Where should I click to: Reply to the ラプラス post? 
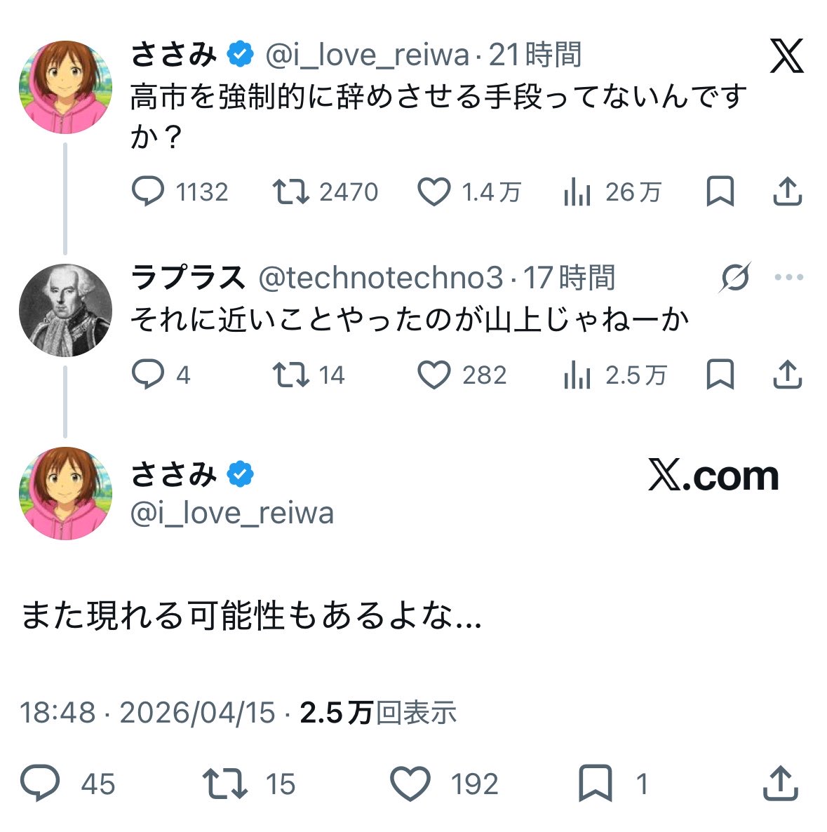(148, 375)
